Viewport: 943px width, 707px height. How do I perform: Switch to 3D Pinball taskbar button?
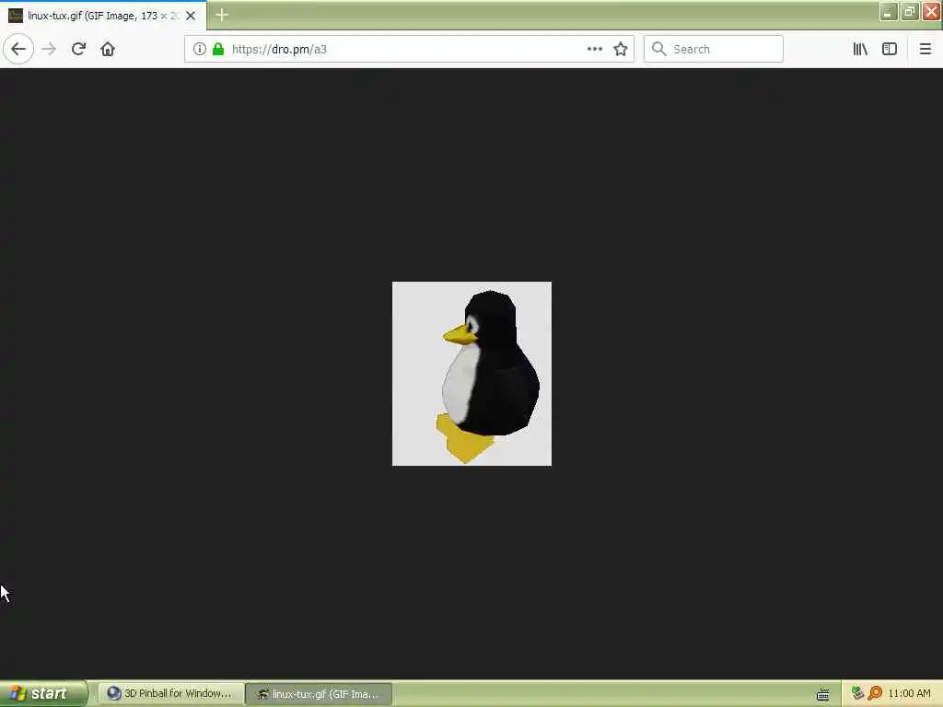pyautogui.click(x=170, y=694)
